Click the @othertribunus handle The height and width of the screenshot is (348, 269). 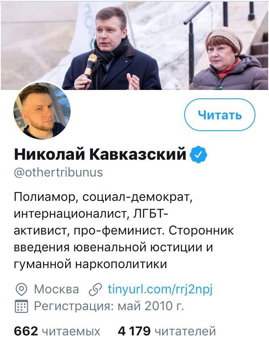pos(58,172)
